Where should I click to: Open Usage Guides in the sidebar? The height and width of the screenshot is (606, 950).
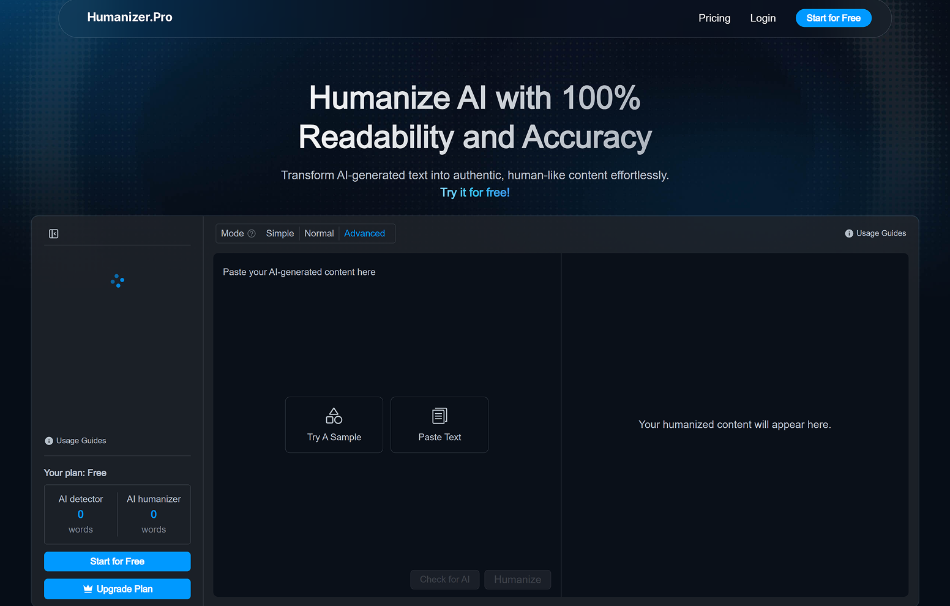pyautogui.click(x=75, y=441)
